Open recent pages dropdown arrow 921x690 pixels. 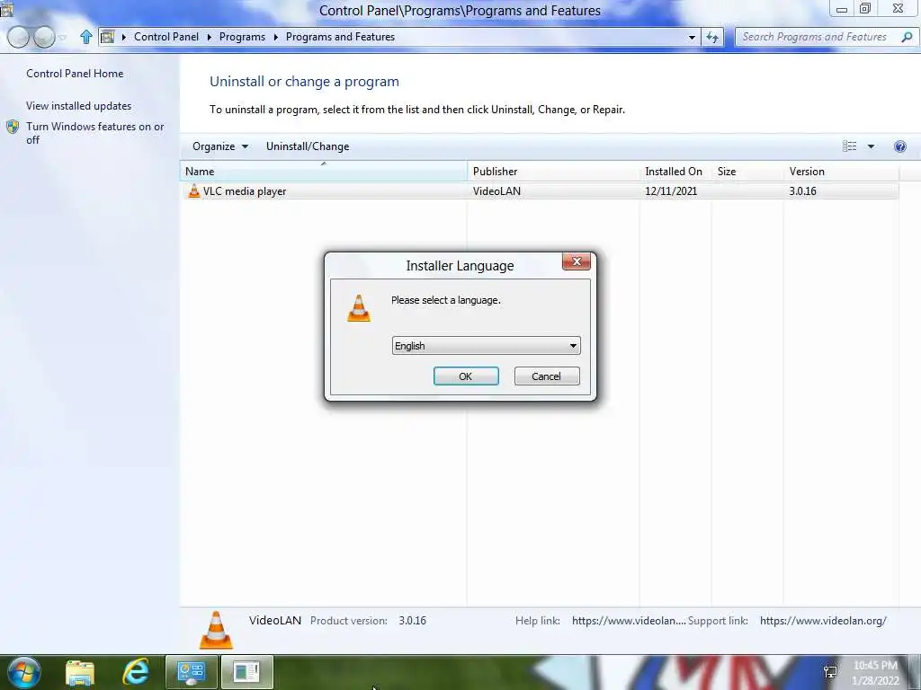(x=63, y=38)
